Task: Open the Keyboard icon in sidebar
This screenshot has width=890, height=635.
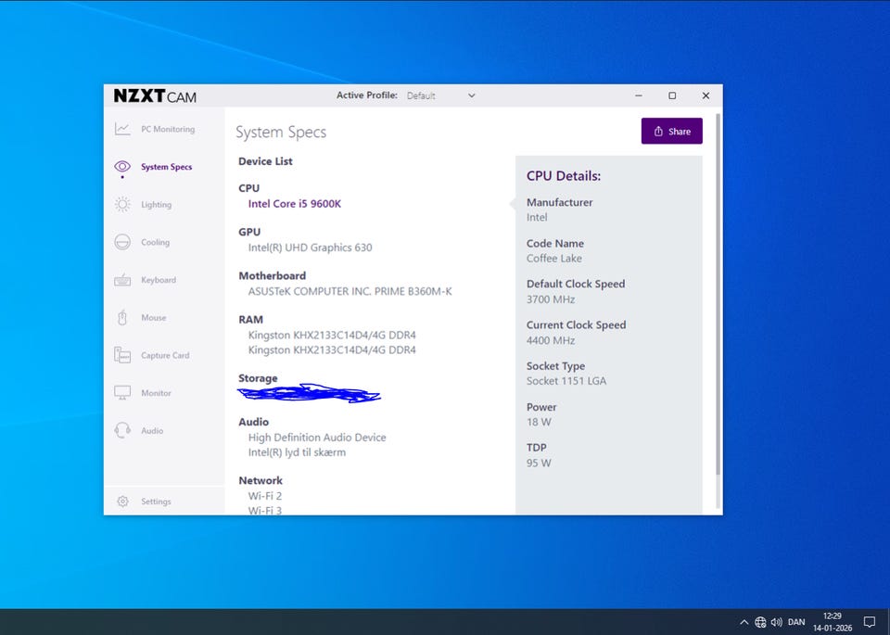Action: coord(122,280)
